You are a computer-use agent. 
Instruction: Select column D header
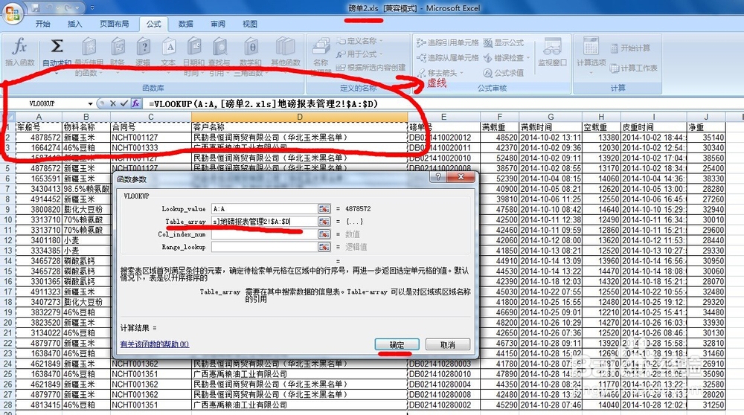point(299,117)
